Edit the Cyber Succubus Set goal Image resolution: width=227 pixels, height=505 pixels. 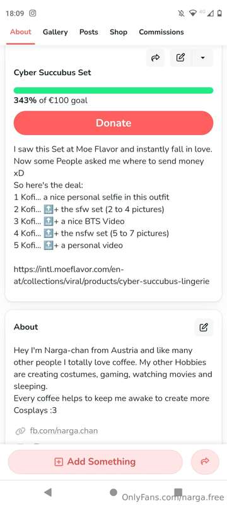click(x=181, y=58)
